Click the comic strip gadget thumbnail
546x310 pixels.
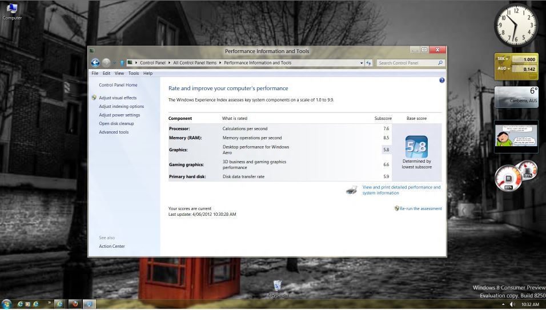516,136
